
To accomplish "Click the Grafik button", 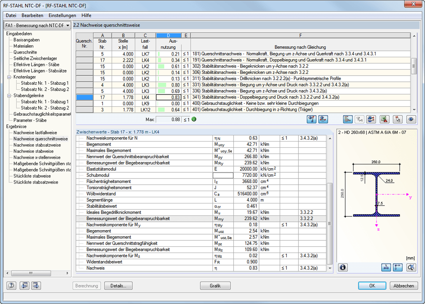I will [x=215, y=286].
